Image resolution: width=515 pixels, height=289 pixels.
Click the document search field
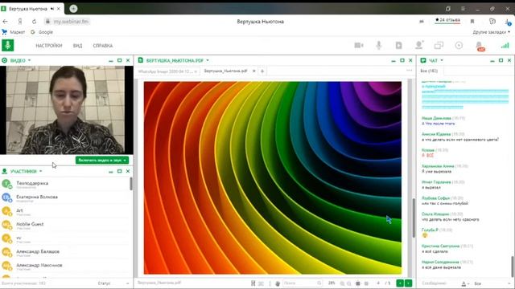[x=303, y=283]
